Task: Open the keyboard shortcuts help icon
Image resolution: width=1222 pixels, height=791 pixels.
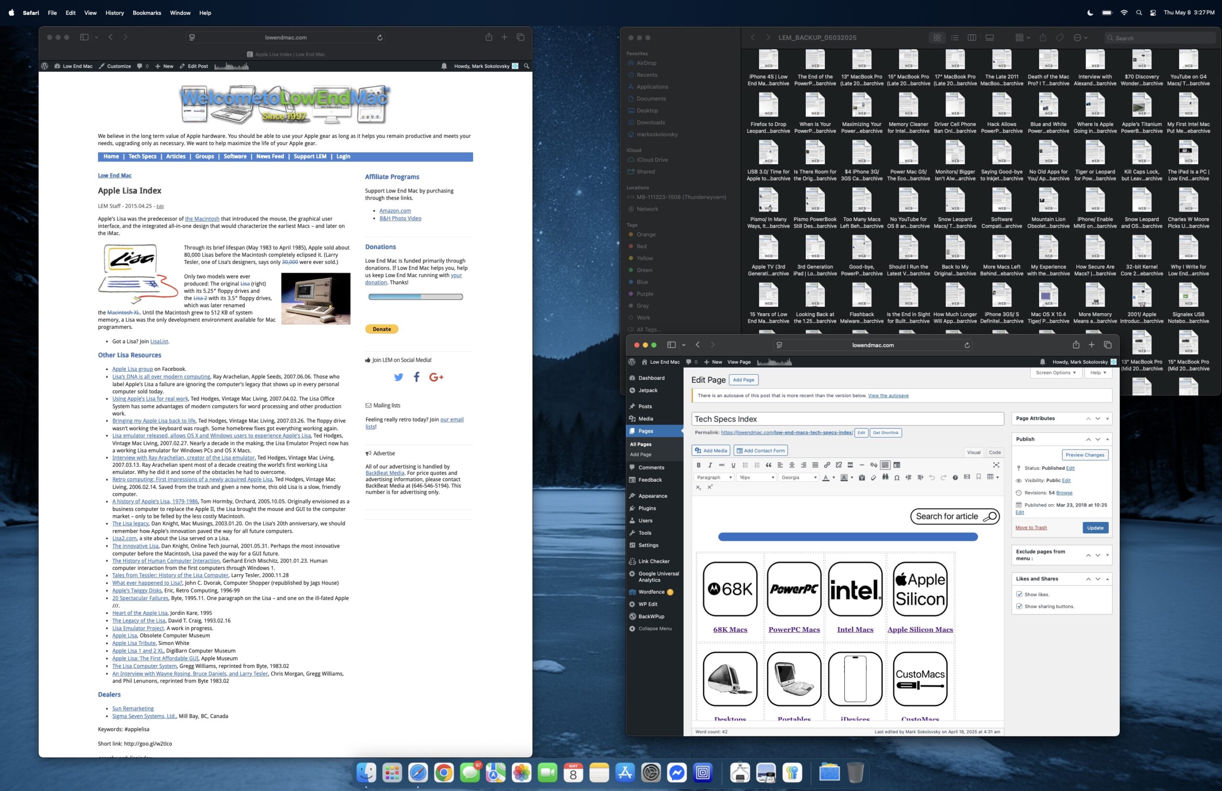Action: [x=956, y=478]
